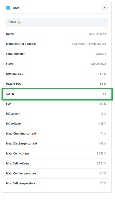The width and height of the screenshot is (115, 200).
Task: Select the Nominal SoC 57 % value
Action: coord(103,74)
